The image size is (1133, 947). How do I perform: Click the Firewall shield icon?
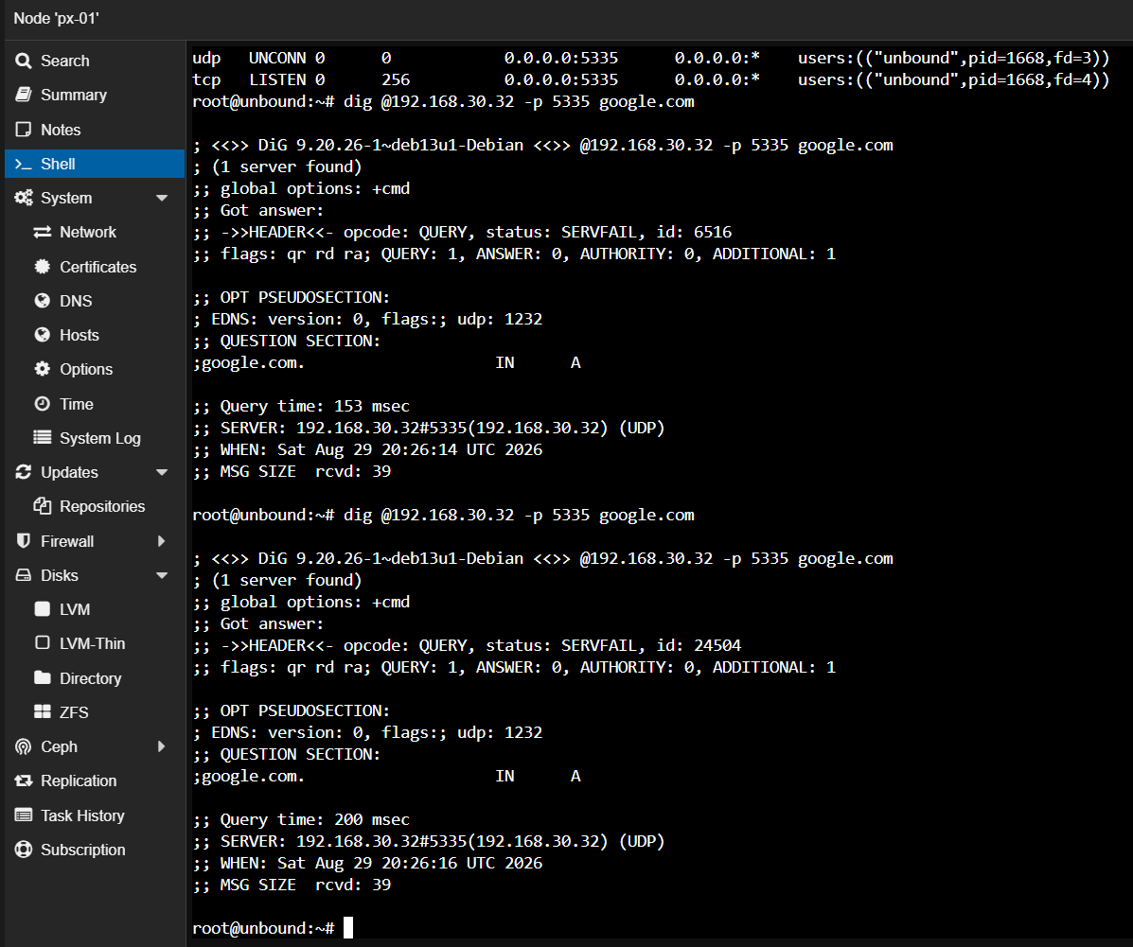pos(23,541)
